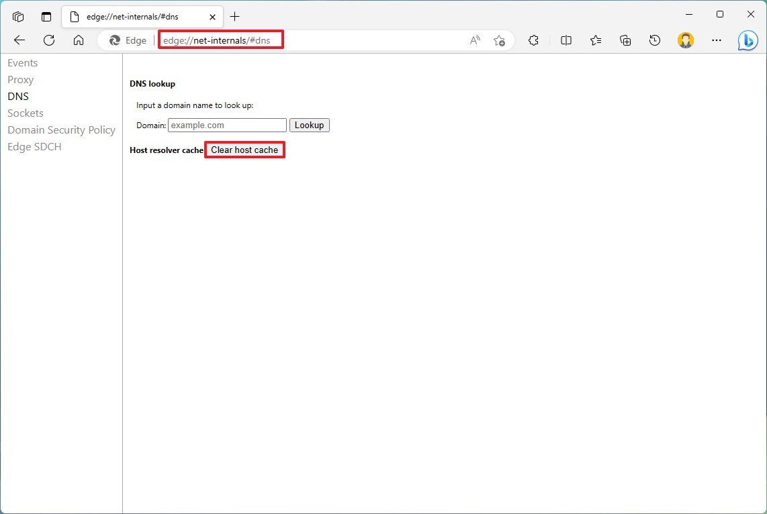Activate Read aloud for the page
The width and height of the screenshot is (767, 514).
pyautogui.click(x=475, y=40)
